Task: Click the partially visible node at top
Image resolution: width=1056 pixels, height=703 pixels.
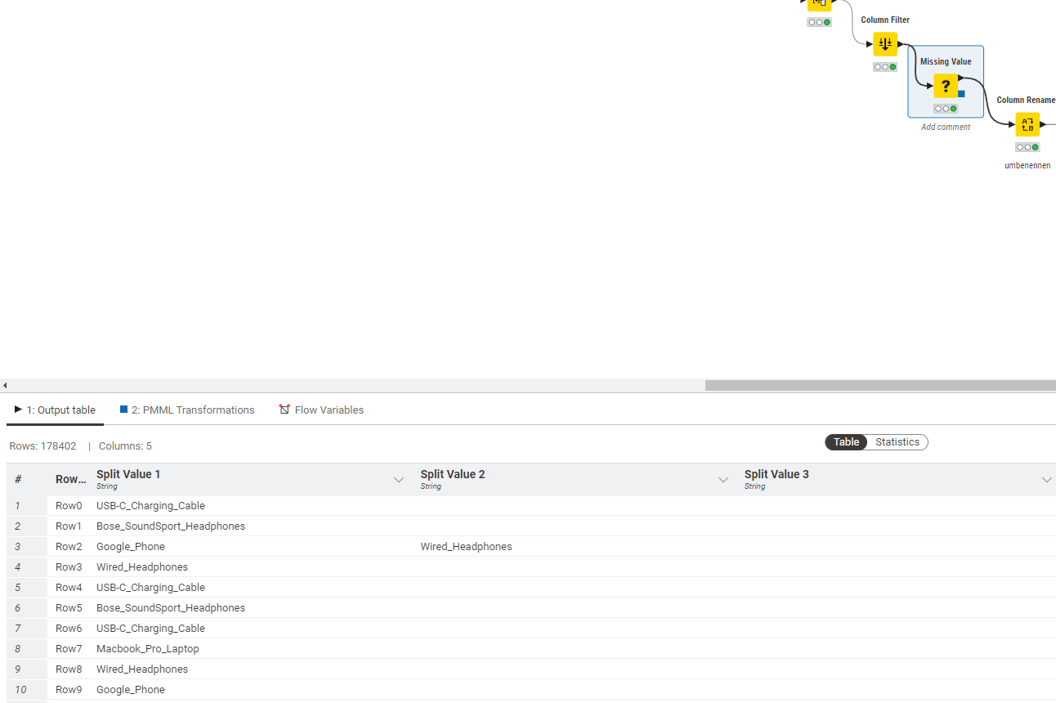Action: (x=819, y=4)
